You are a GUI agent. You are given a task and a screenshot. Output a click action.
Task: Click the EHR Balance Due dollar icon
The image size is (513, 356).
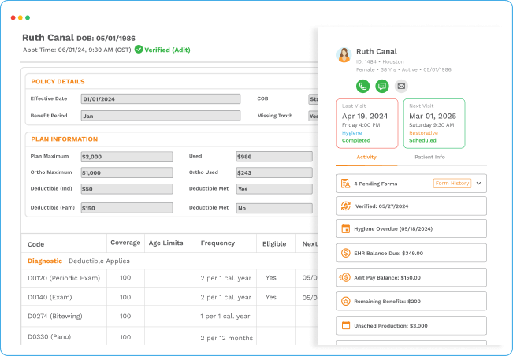pyautogui.click(x=345, y=253)
